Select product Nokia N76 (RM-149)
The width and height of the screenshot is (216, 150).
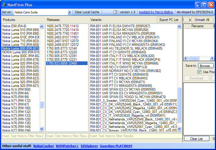click(20, 127)
